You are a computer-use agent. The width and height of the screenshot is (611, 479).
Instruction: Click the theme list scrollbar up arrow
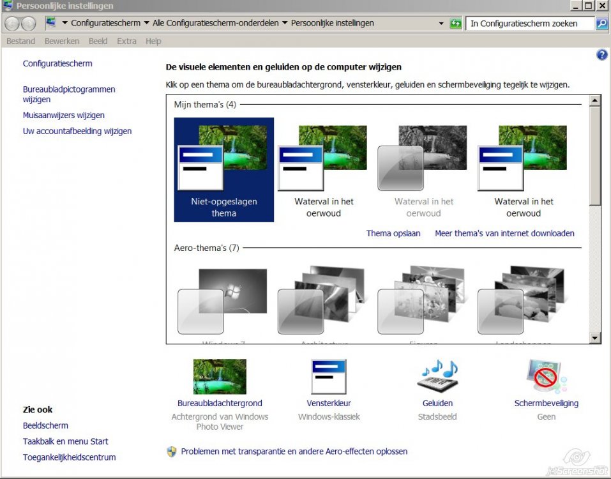pyautogui.click(x=594, y=101)
